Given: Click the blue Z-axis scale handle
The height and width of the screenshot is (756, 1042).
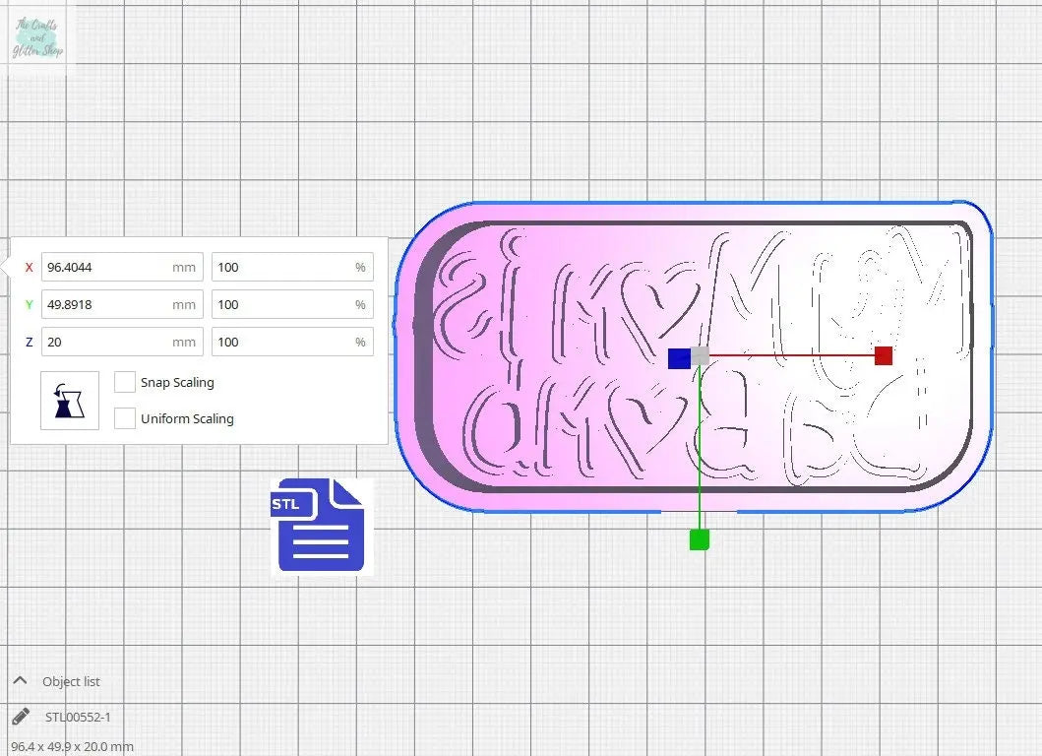Looking at the screenshot, I should click(x=678, y=358).
